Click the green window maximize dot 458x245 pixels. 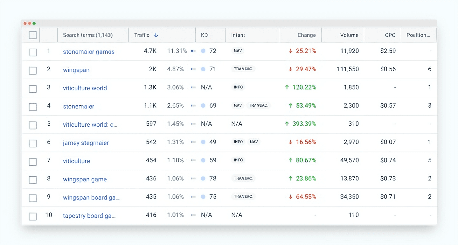[x=34, y=23]
